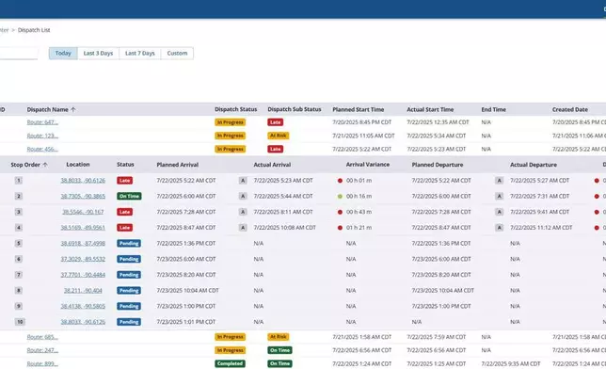The height and width of the screenshot is (369, 606).
Task: Click the A icon beside 11:12 AM departure
Action: pos(500,228)
